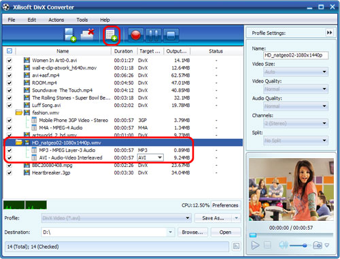Open the Actions menu
This screenshot has width=340, height=259.
click(x=56, y=20)
